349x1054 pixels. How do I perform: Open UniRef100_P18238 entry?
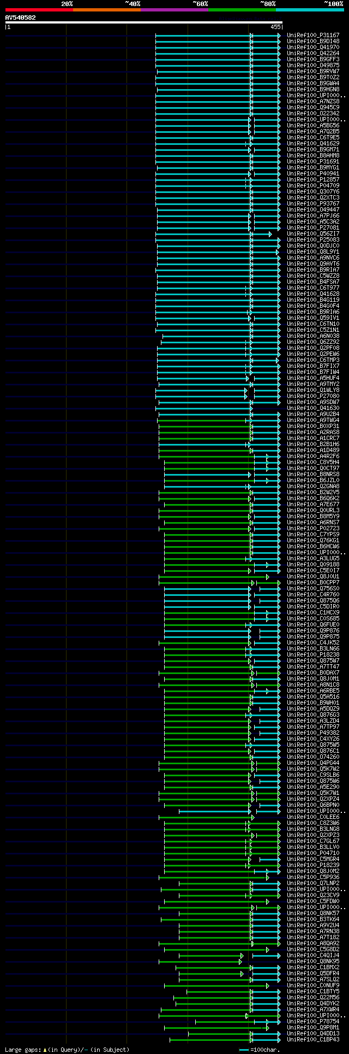point(313,654)
